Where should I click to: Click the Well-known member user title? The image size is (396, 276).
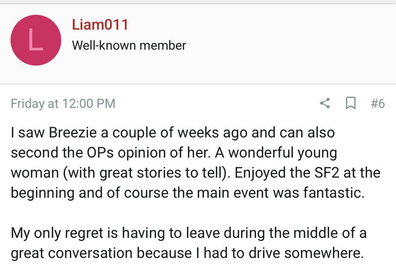(x=129, y=45)
